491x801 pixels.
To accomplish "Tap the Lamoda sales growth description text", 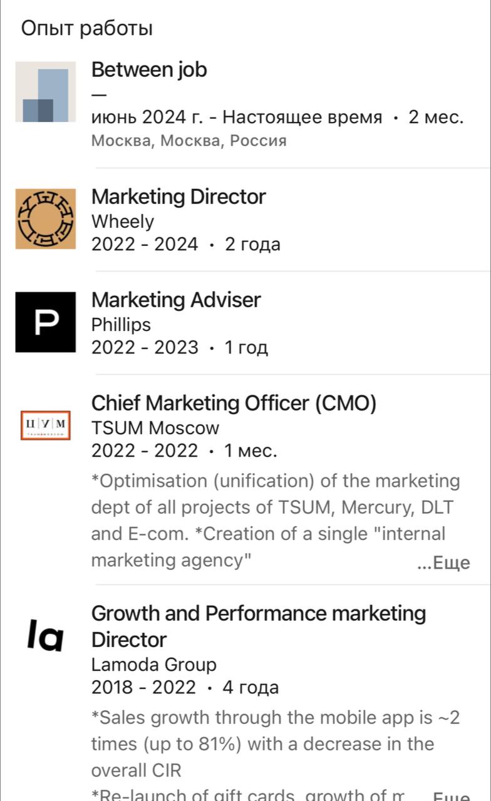I will click(x=274, y=730).
